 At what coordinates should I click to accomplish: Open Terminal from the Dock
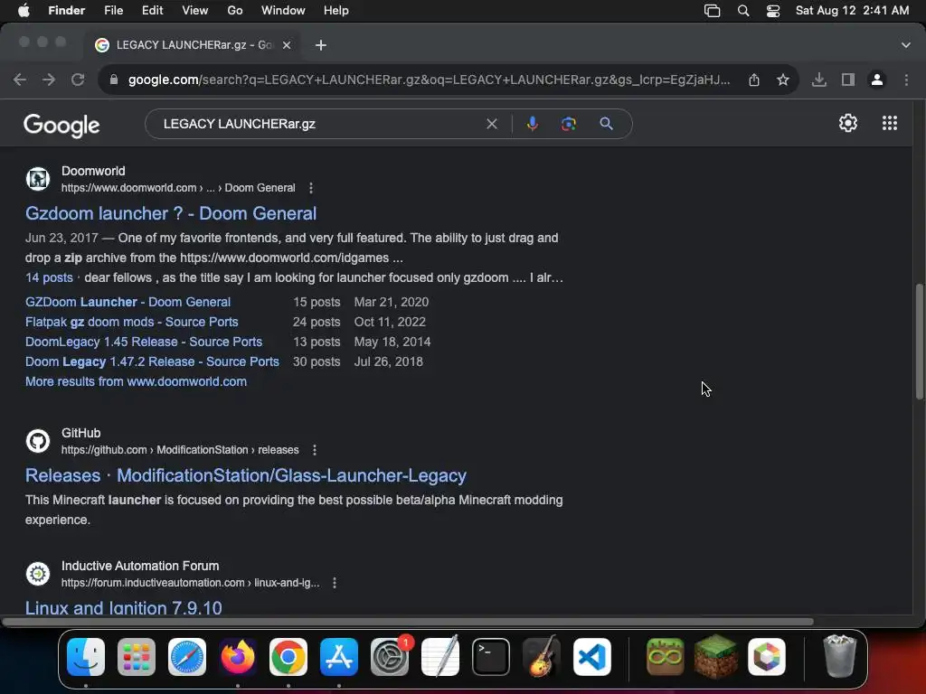(491, 657)
